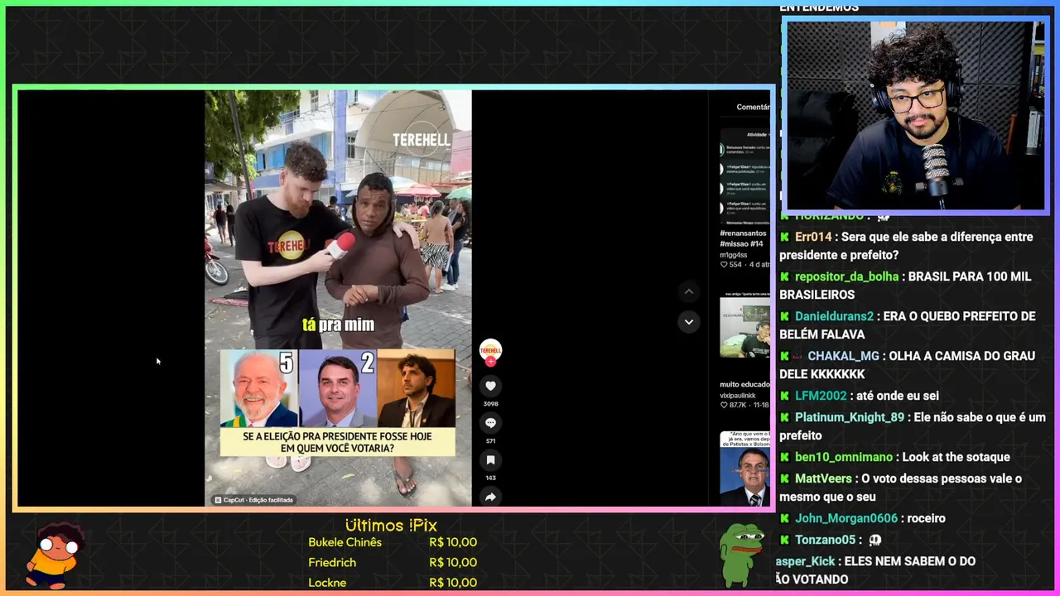Open the Terehell creator profile avatar
This screenshot has width=1060, height=596.
(490, 349)
